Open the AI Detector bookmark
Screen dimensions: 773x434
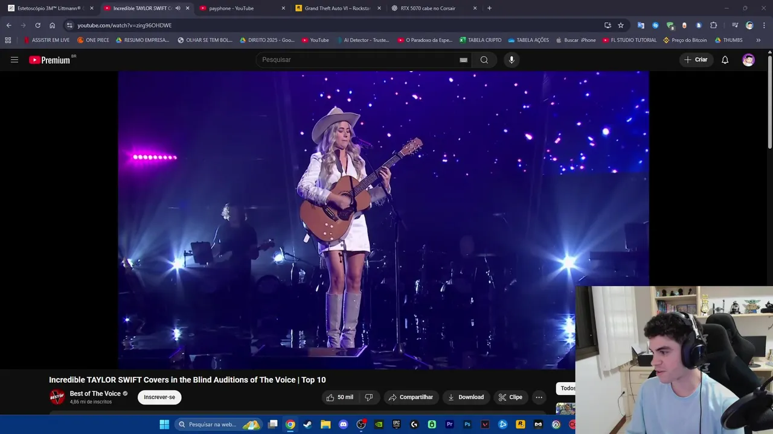tap(362, 40)
